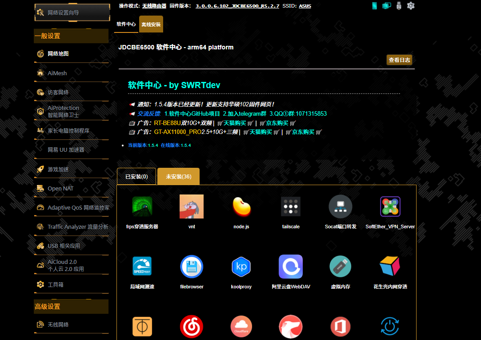Click the blue power-refresh app icon
Image resolution: width=481 pixels, height=340 pixels.
(390, 326)
